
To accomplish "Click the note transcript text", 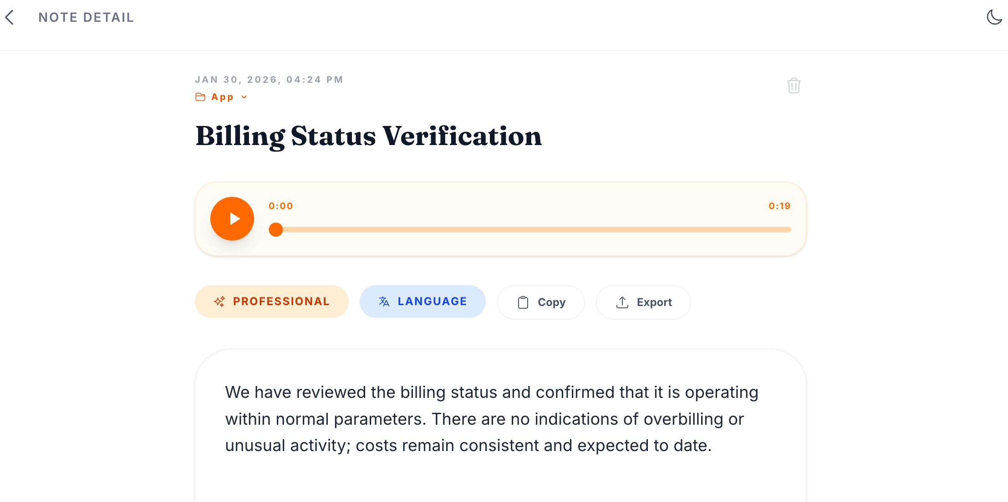I will point(492,419).
